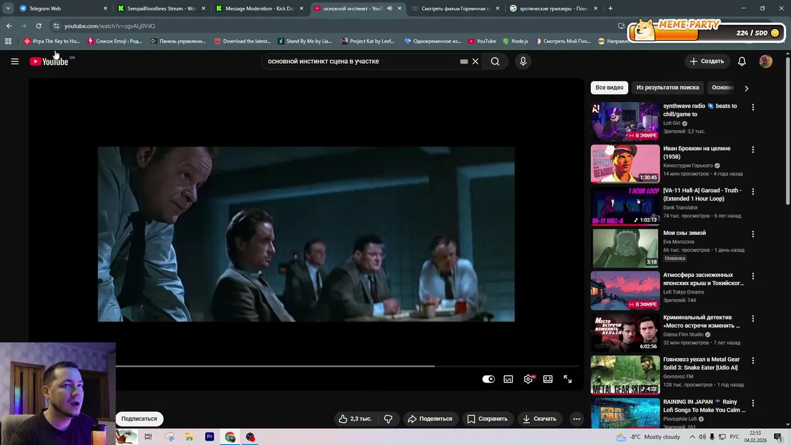Viewport: 791px width, 445px height.
Task: Open options for Мои сны зимой
Action: point(753,234)
